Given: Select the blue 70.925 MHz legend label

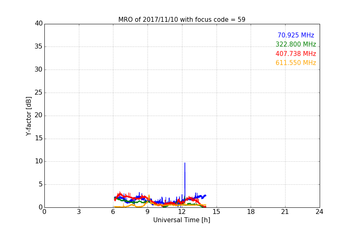Looking at the screenshot, I should click(x=296, y=35).
